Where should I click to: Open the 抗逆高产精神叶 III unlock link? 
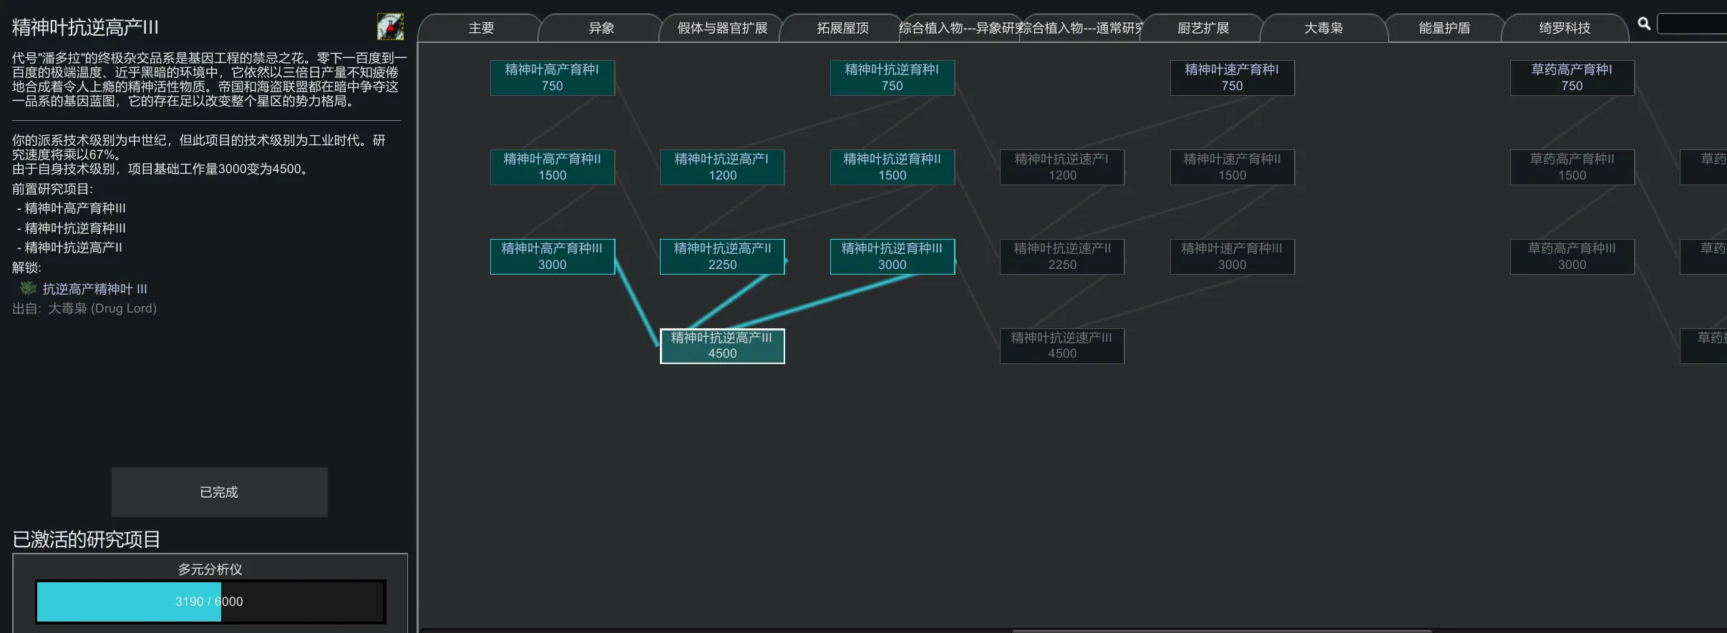(x=94, y=289)
